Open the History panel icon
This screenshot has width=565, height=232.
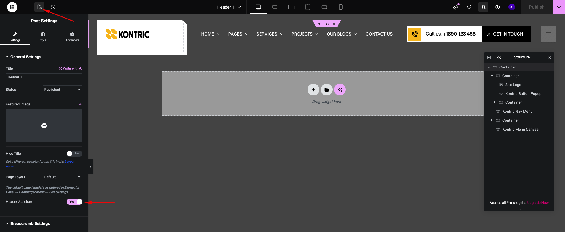(x=53, y=7)
